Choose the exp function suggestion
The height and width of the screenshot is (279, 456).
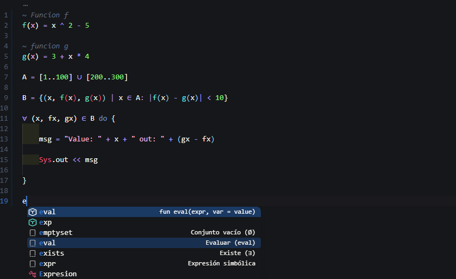(x=144, y=222)
